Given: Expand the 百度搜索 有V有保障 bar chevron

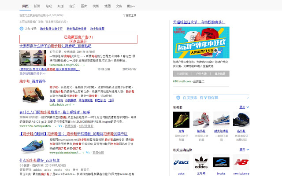Looking at the screenshot, I should pyautogui.click(x=248, y=98).
